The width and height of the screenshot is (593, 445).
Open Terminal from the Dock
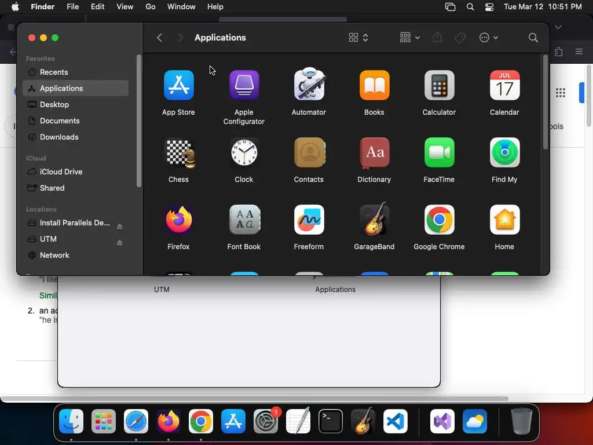pos(331,421)
